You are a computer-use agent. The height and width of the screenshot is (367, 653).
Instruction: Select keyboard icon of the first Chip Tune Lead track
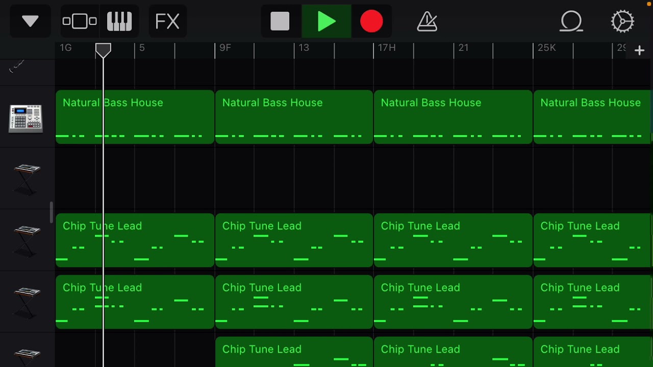[27, 241]
